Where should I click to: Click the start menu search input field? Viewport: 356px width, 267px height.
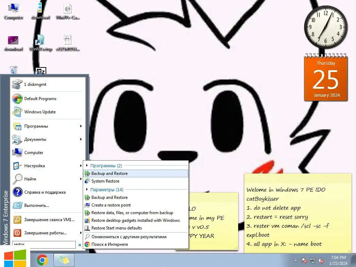tap(44, 244)
